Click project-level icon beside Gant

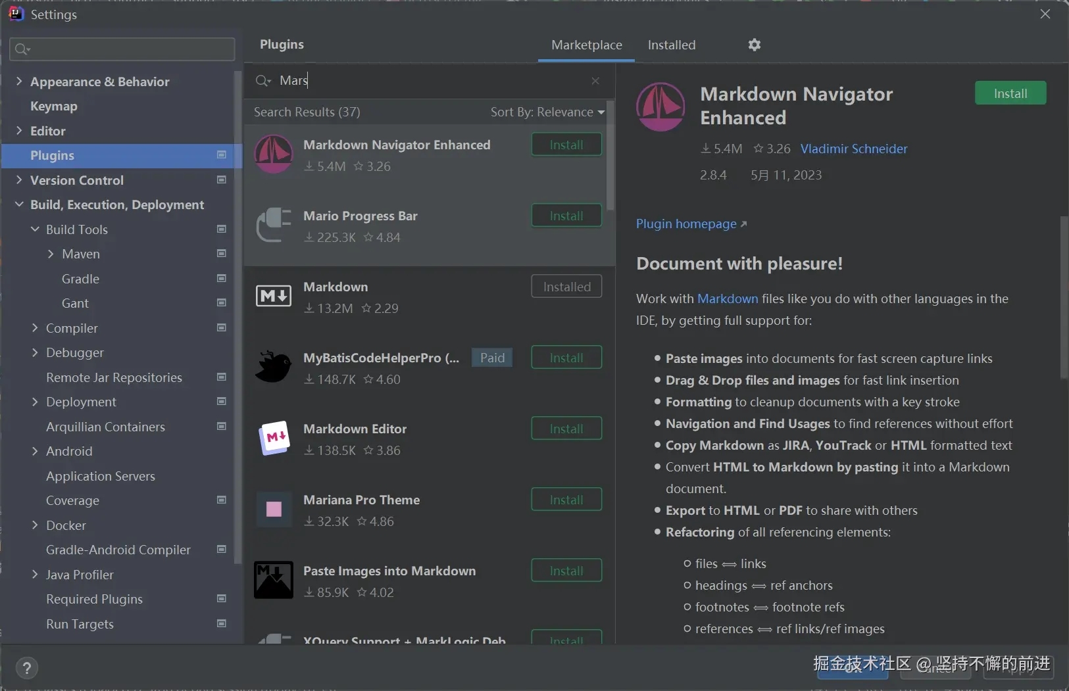(222, 303)
